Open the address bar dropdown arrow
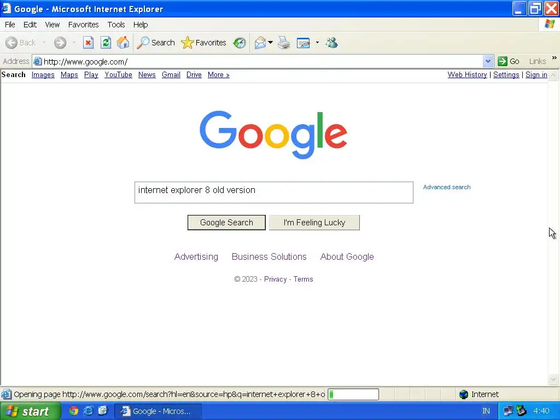The height and width of the screenshot is (420, 560). [x=488, y=61]
